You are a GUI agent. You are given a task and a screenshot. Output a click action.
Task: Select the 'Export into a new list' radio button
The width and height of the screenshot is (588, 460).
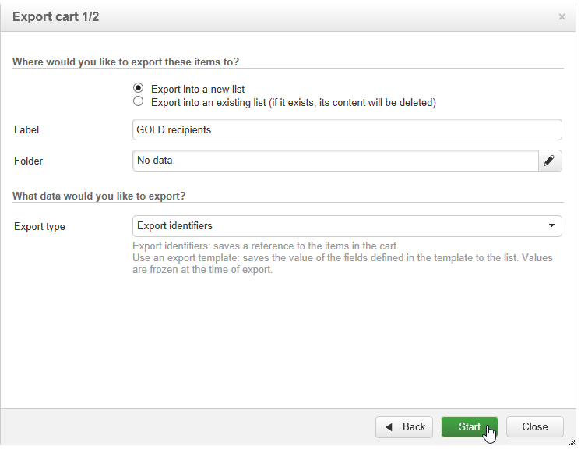point(139,88)
